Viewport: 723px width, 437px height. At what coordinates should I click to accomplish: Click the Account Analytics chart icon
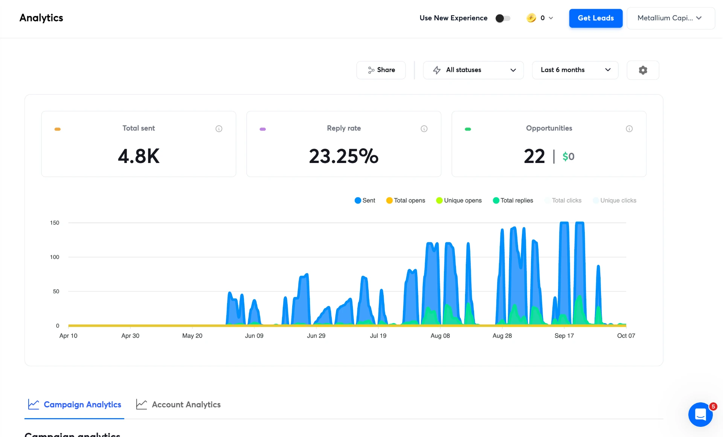pos(142,405)
